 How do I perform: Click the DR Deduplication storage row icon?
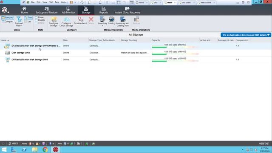pos(8,59)
